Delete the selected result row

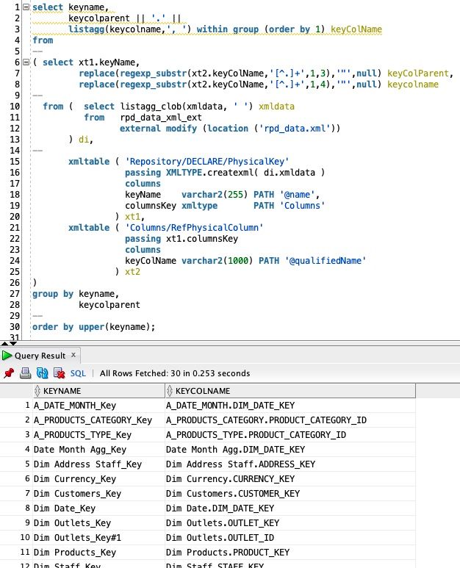pyautogui.click(x=59, y=373)
